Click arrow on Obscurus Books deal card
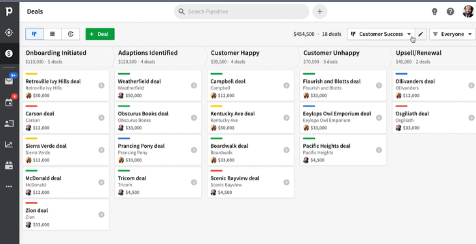This screenshot has width=476, height=244. pos(194,118)
